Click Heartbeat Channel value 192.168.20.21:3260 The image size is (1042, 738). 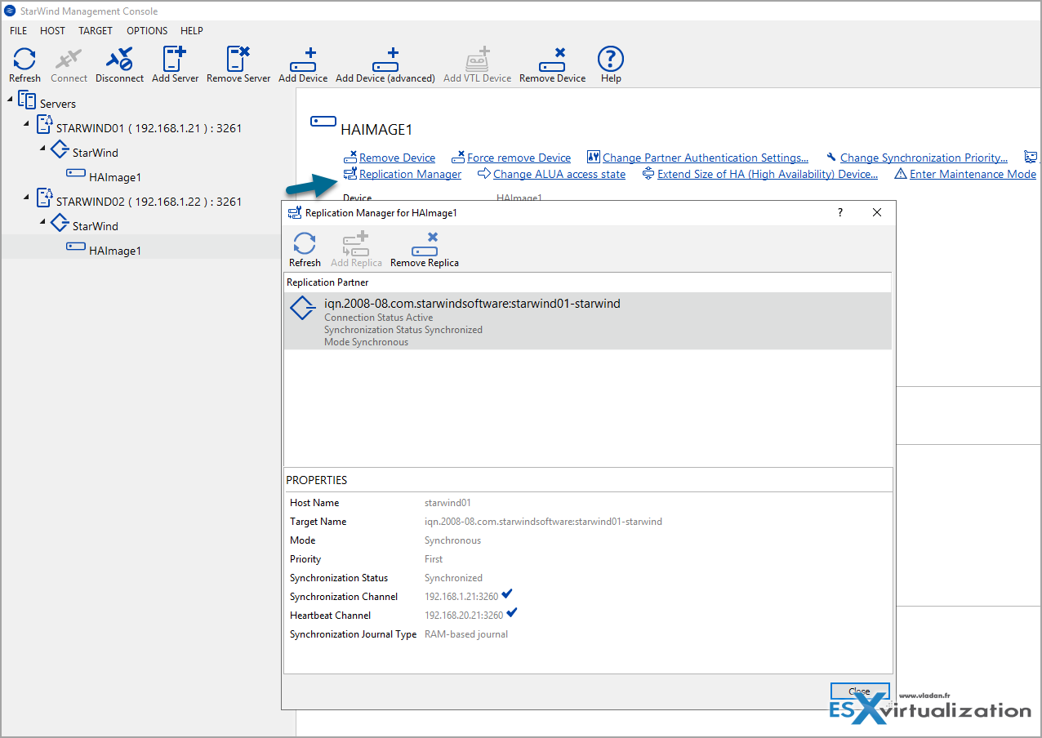tap(464, 616)
